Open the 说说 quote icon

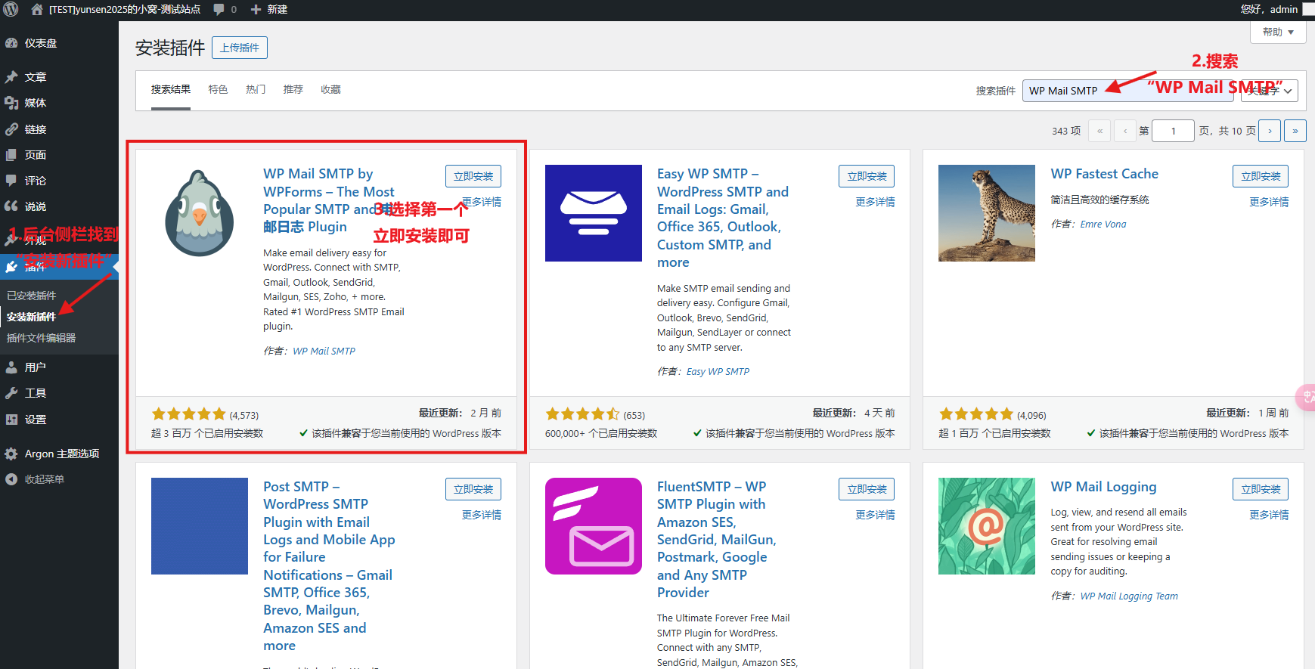(x=11, y=206)
